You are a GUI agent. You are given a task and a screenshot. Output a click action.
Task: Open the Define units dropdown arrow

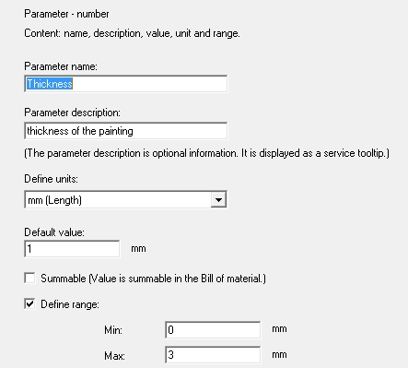pyautogui.click(x=218, y=200)
